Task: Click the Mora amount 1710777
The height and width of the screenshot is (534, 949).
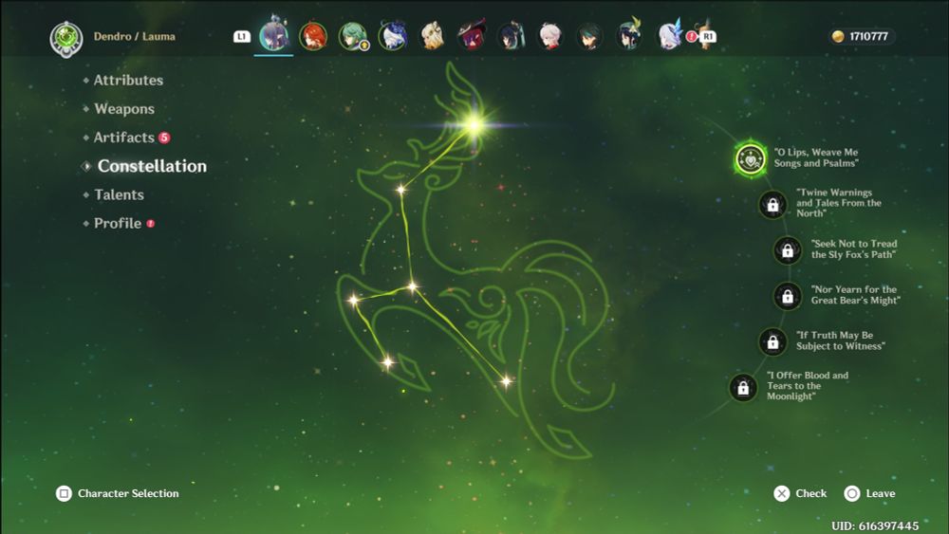Action: (x=868, y=36)
